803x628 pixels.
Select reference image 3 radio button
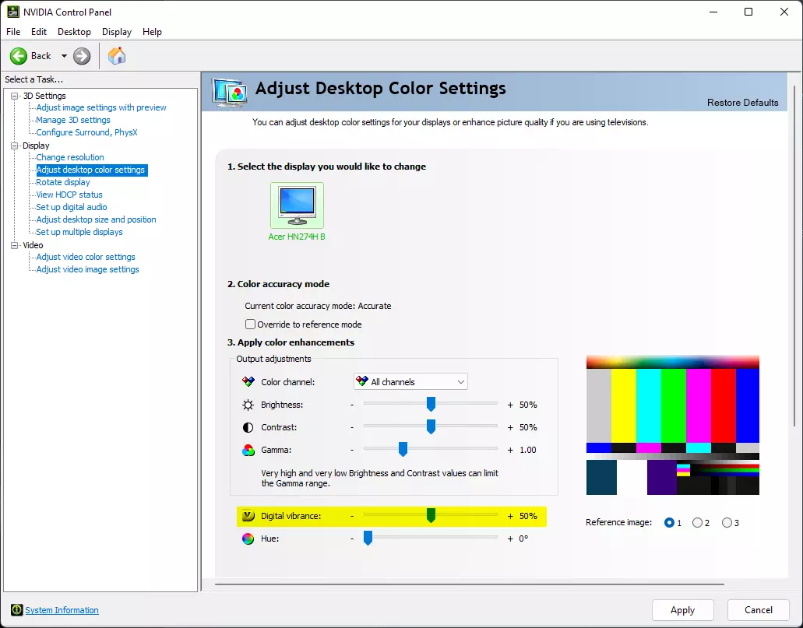(727, 523)
